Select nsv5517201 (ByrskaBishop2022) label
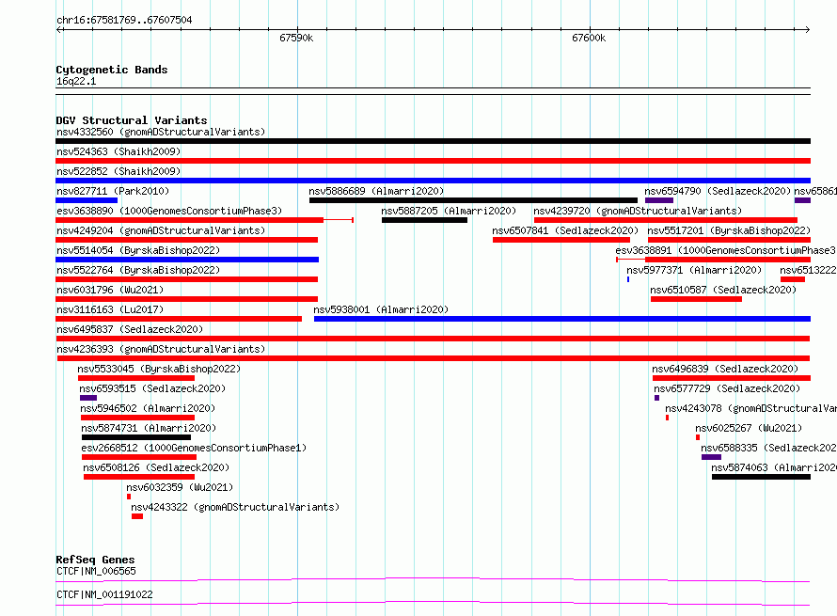The height and width of the screenshot is (616, 837). coord(729,230)
